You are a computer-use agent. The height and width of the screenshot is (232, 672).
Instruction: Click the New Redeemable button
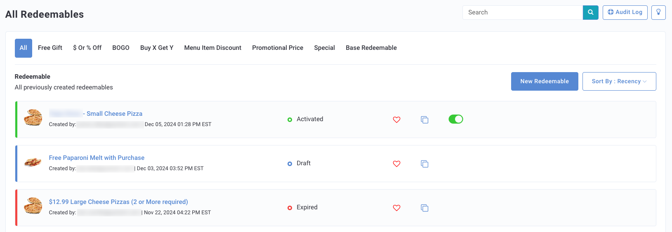point(545,81)
